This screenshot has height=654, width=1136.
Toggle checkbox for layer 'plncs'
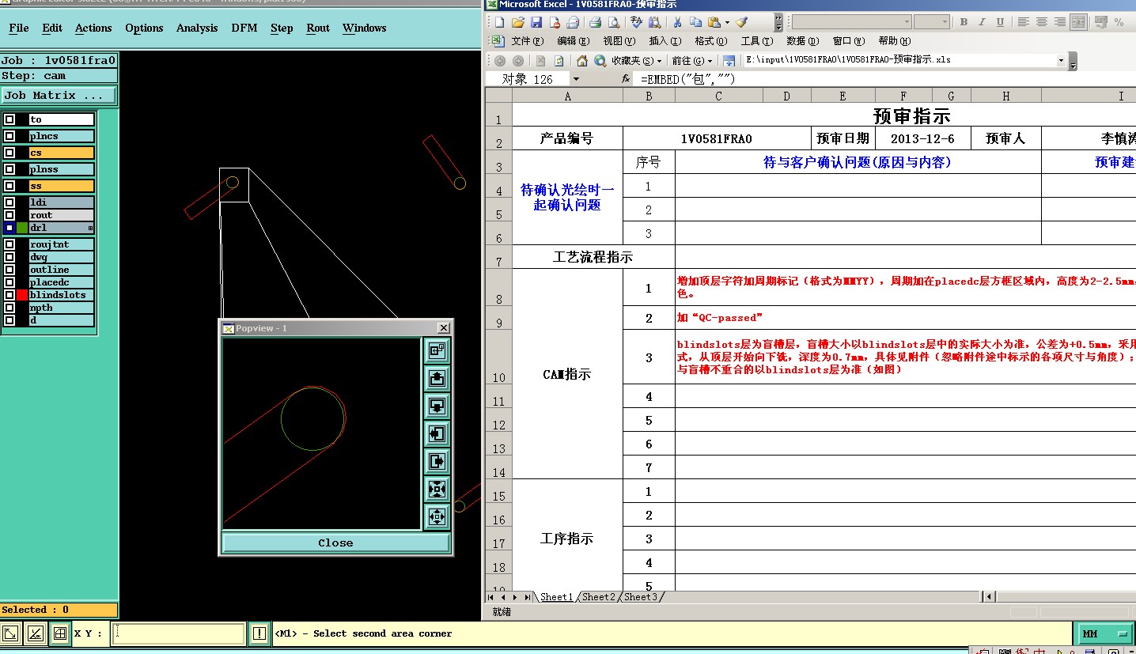point(9,136)
